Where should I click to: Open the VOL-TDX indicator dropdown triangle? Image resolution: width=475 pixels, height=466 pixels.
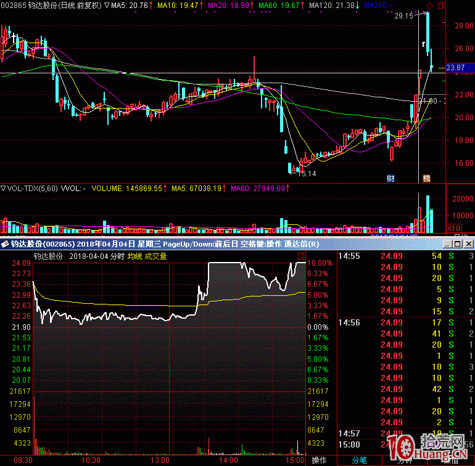(x=3, y=189)
